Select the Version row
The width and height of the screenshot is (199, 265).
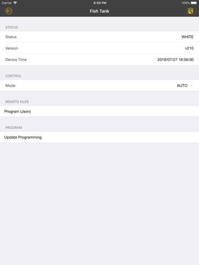tap(99, 48)
